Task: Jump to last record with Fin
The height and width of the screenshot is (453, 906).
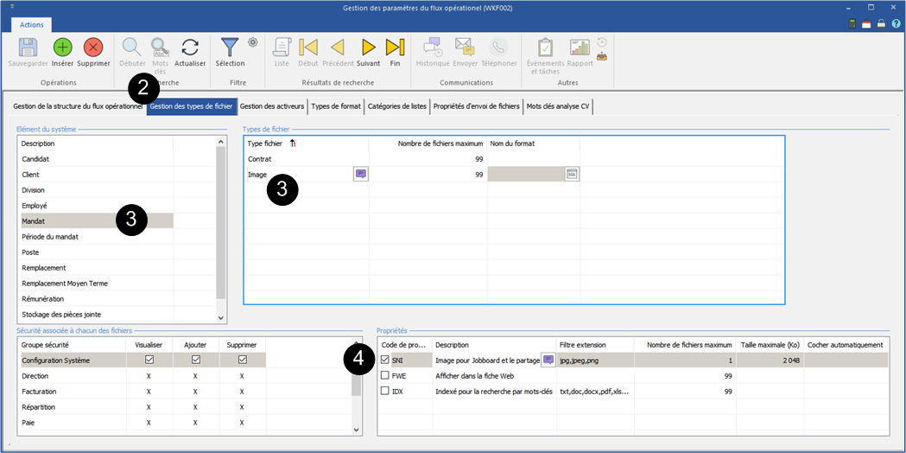Action: pos(395,48)
